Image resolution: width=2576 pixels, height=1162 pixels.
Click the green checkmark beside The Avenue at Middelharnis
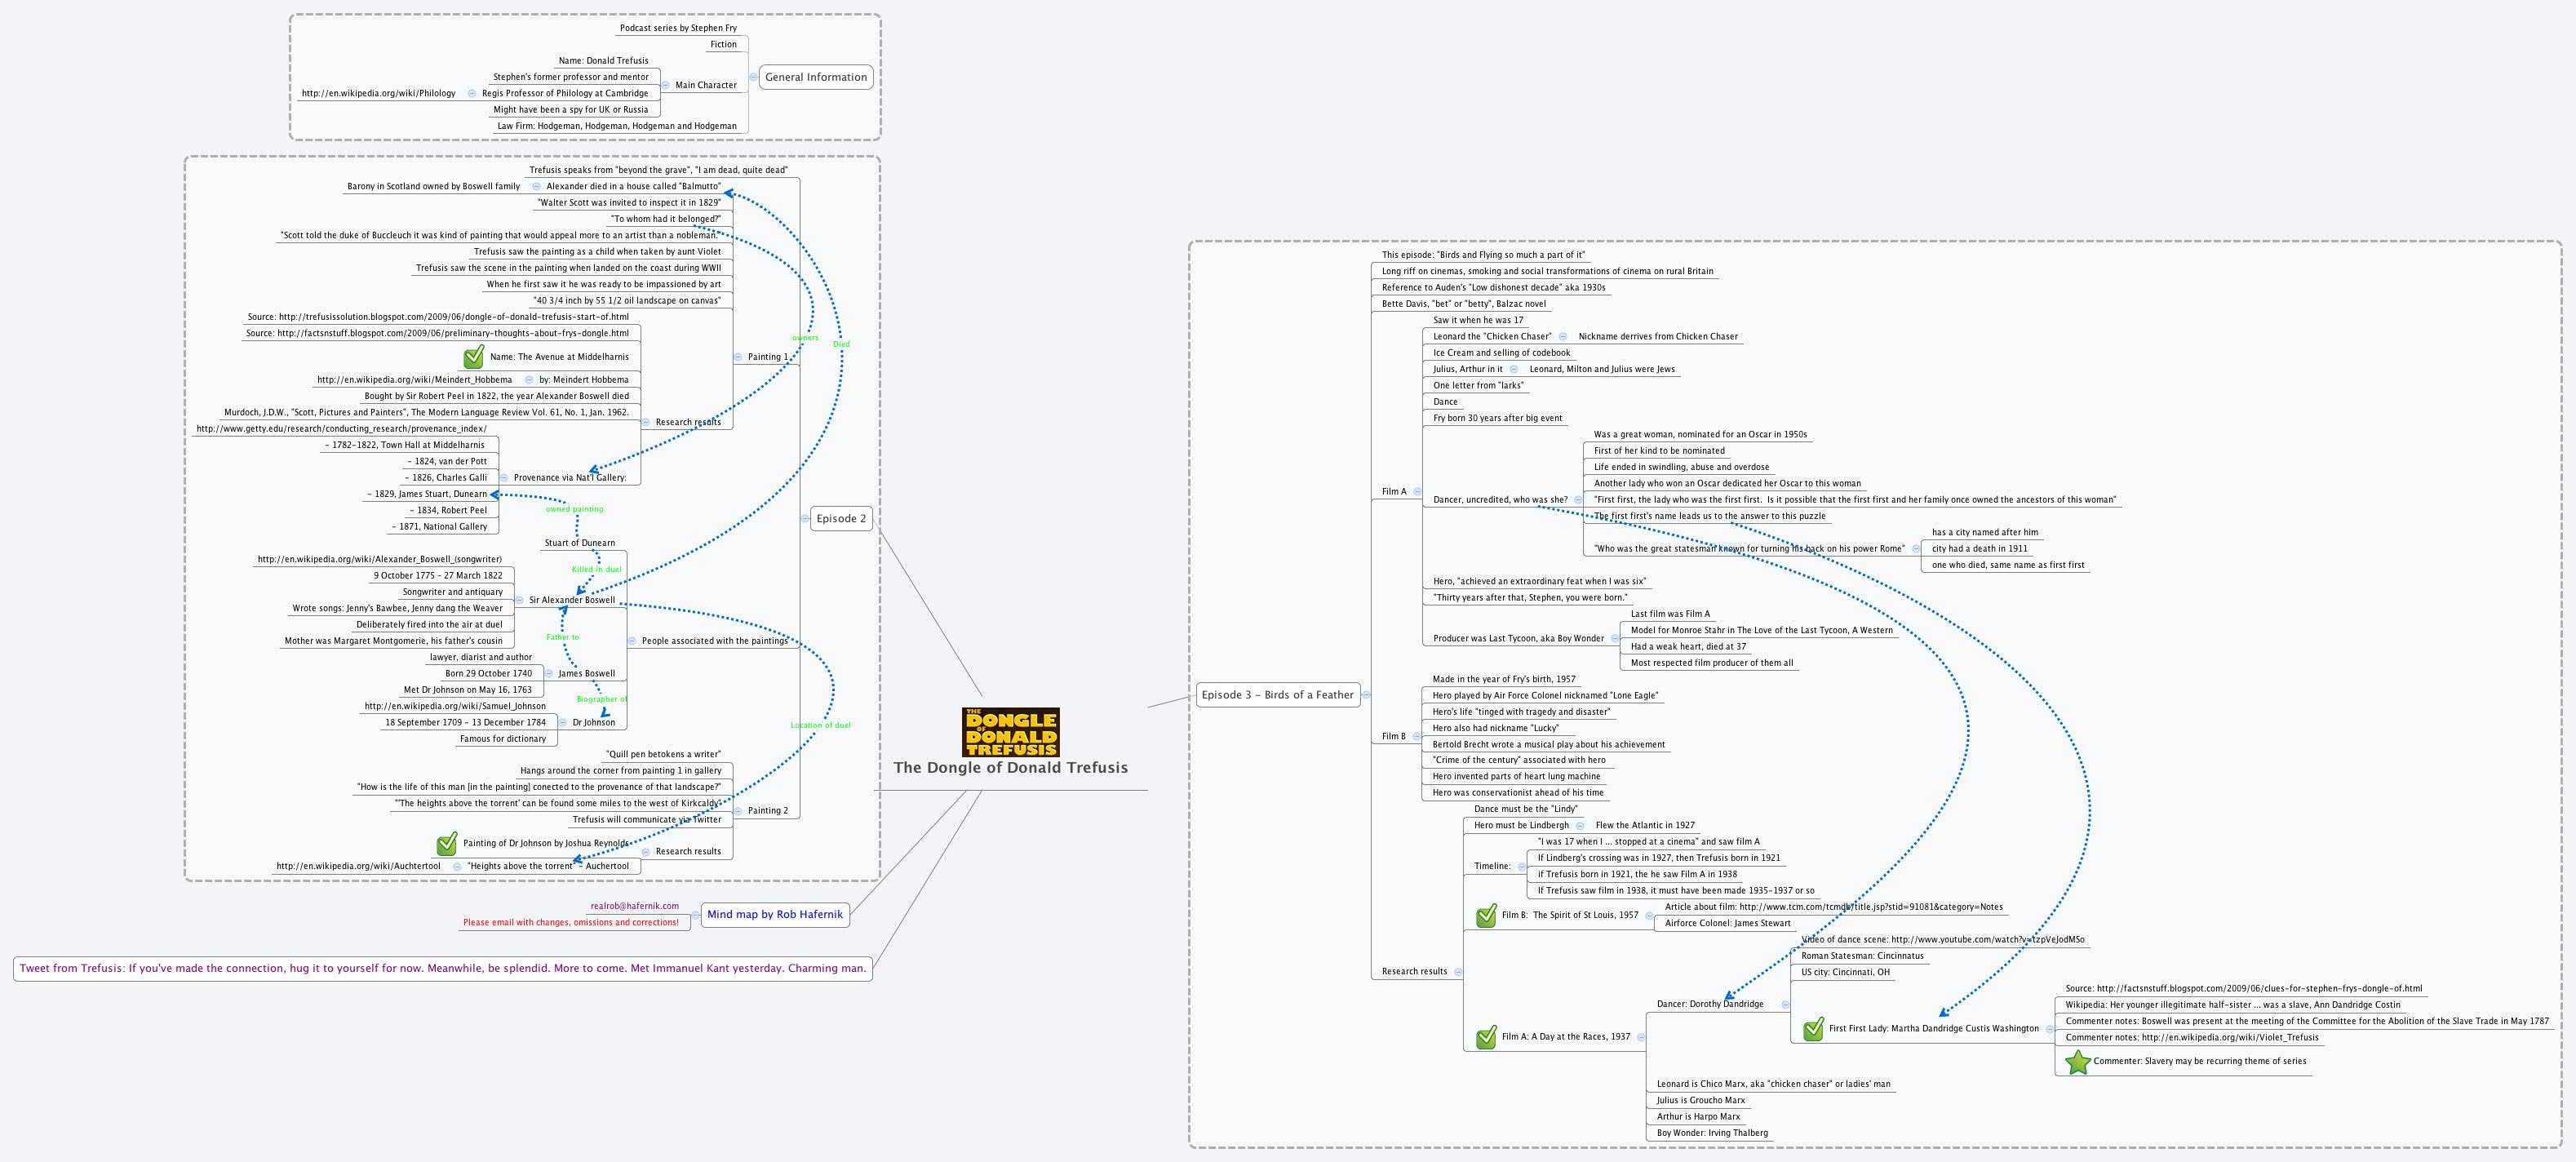[x=474, y=357]
